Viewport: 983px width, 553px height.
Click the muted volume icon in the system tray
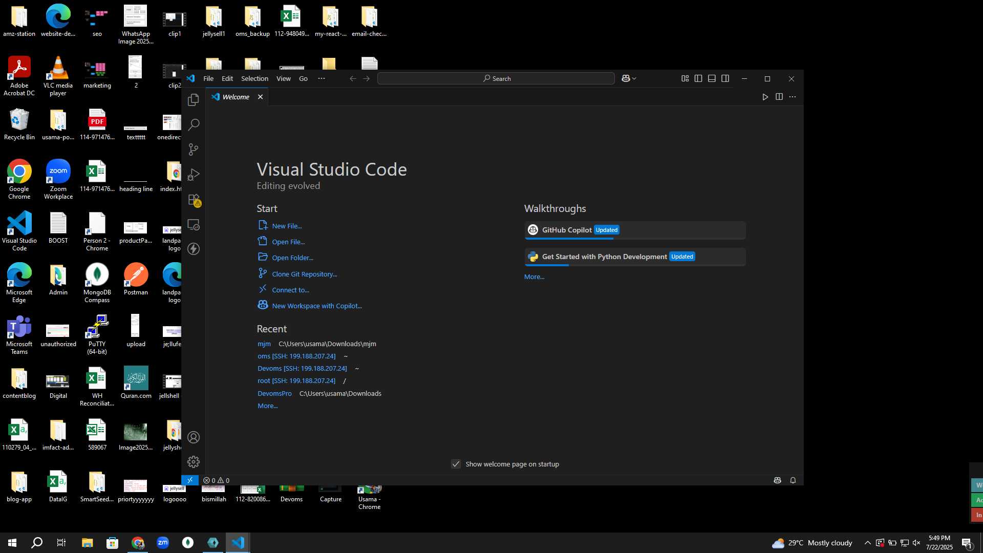(x=916, y=543)
